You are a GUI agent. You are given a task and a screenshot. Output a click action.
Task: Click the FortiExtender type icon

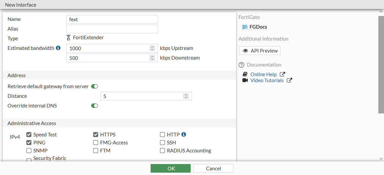[x=68, y=38]
